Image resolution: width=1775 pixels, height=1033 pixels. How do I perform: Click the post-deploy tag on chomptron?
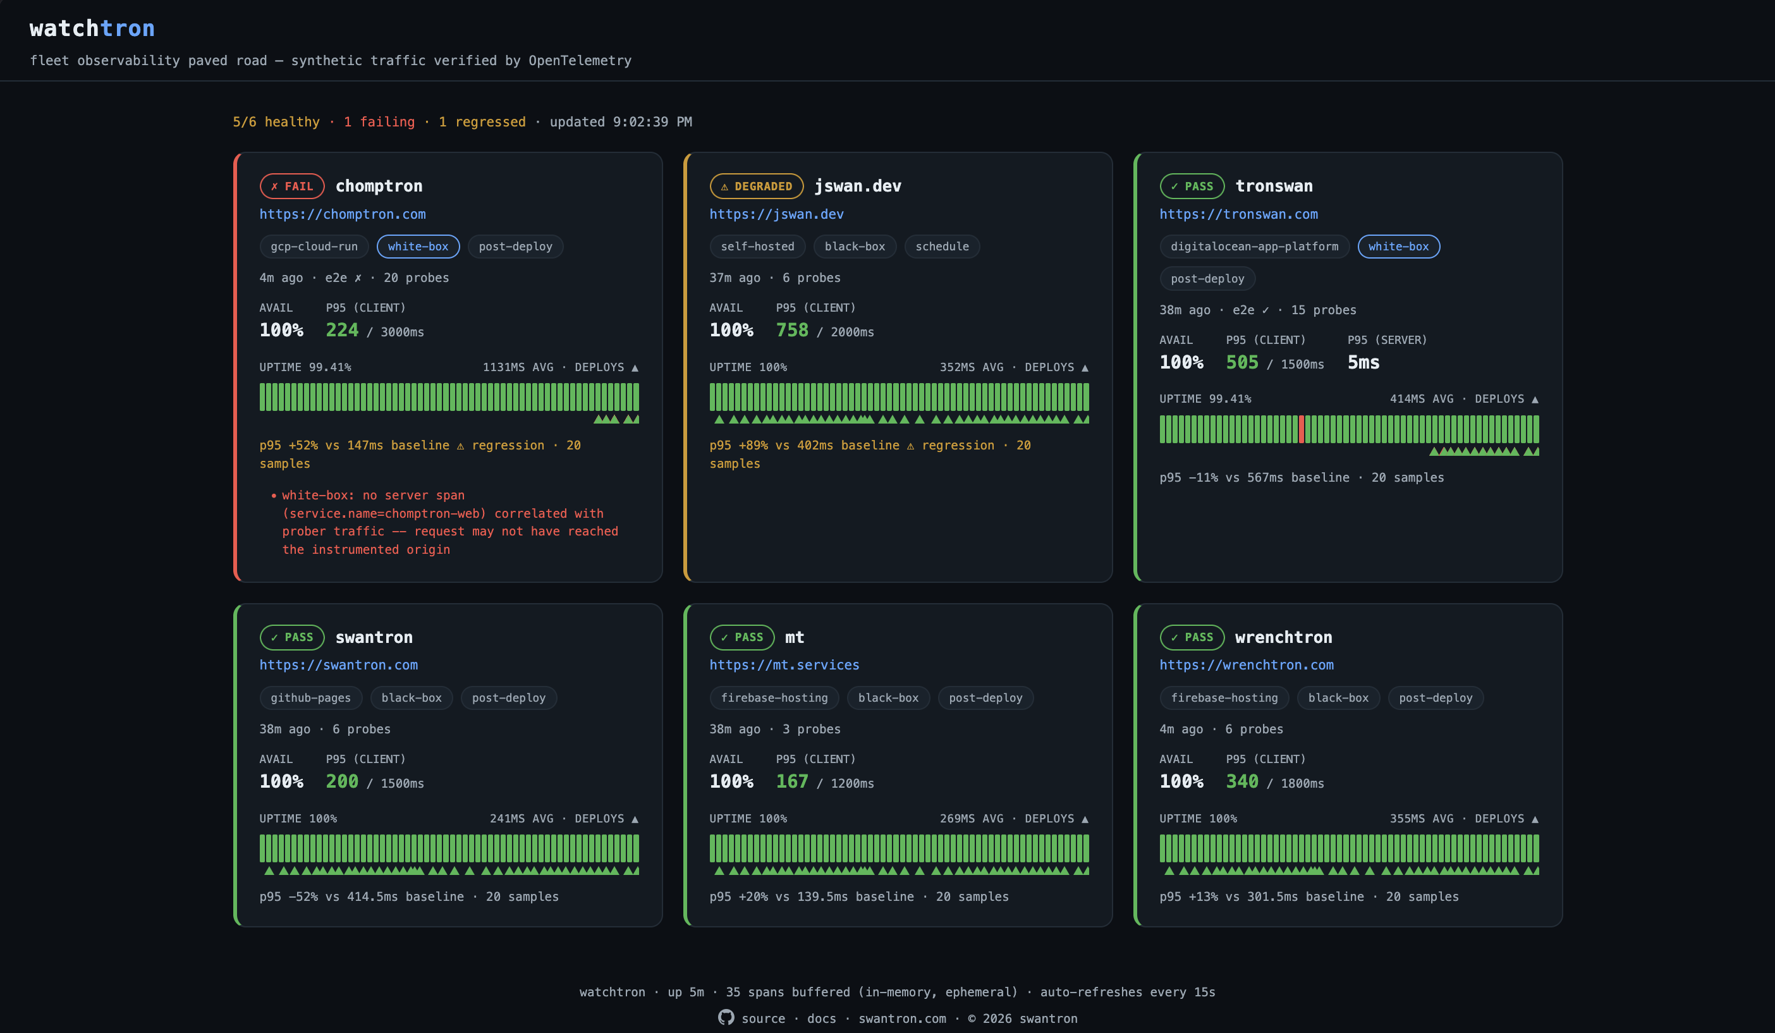point(516,247)
